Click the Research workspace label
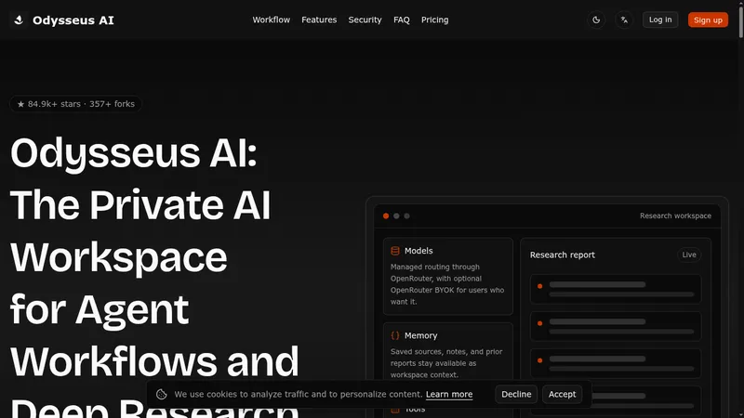 click(x=675, y=216)
